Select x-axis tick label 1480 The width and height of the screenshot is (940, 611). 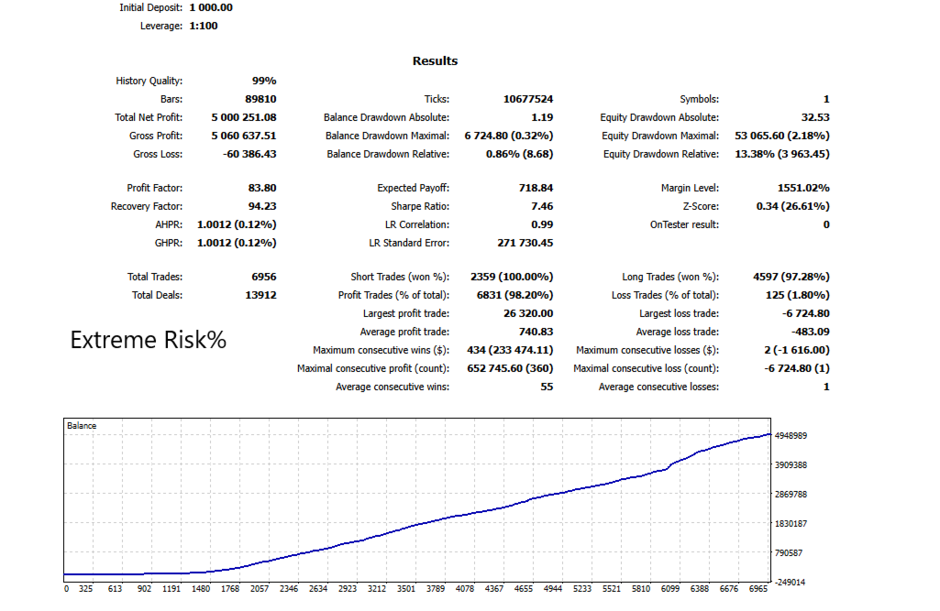pos(201,589)
